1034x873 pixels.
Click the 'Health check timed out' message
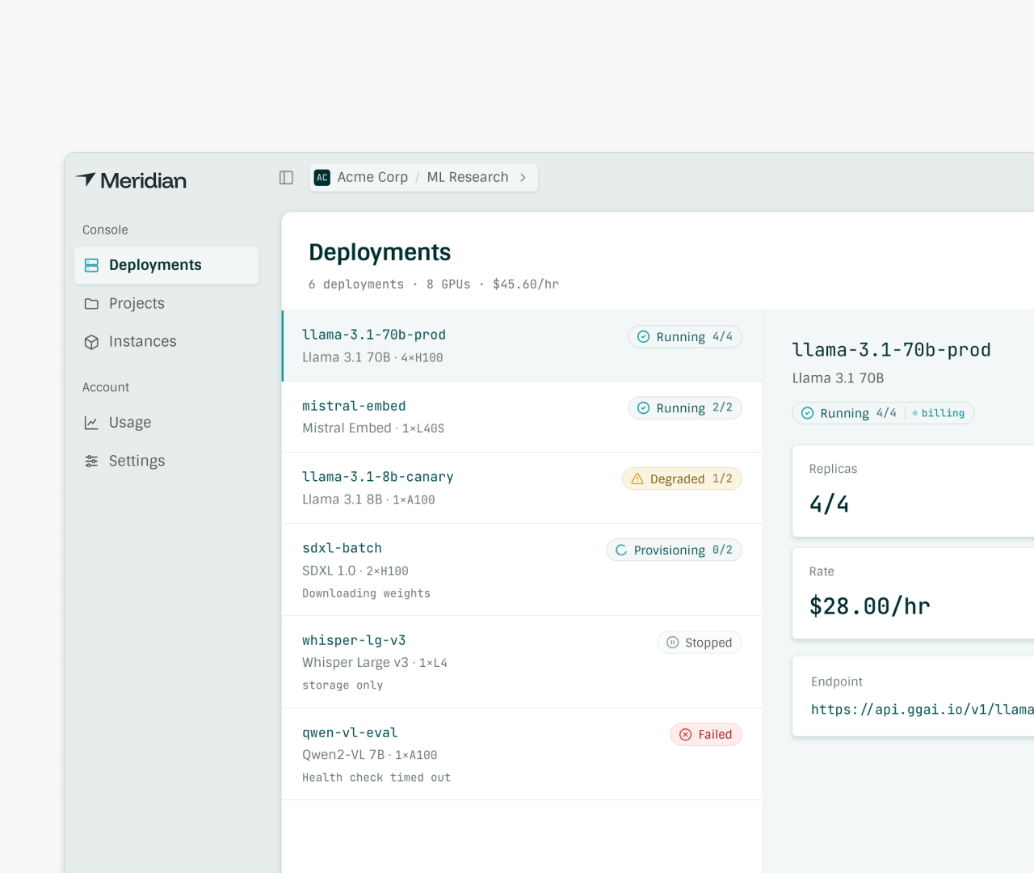tap(376, 778)
